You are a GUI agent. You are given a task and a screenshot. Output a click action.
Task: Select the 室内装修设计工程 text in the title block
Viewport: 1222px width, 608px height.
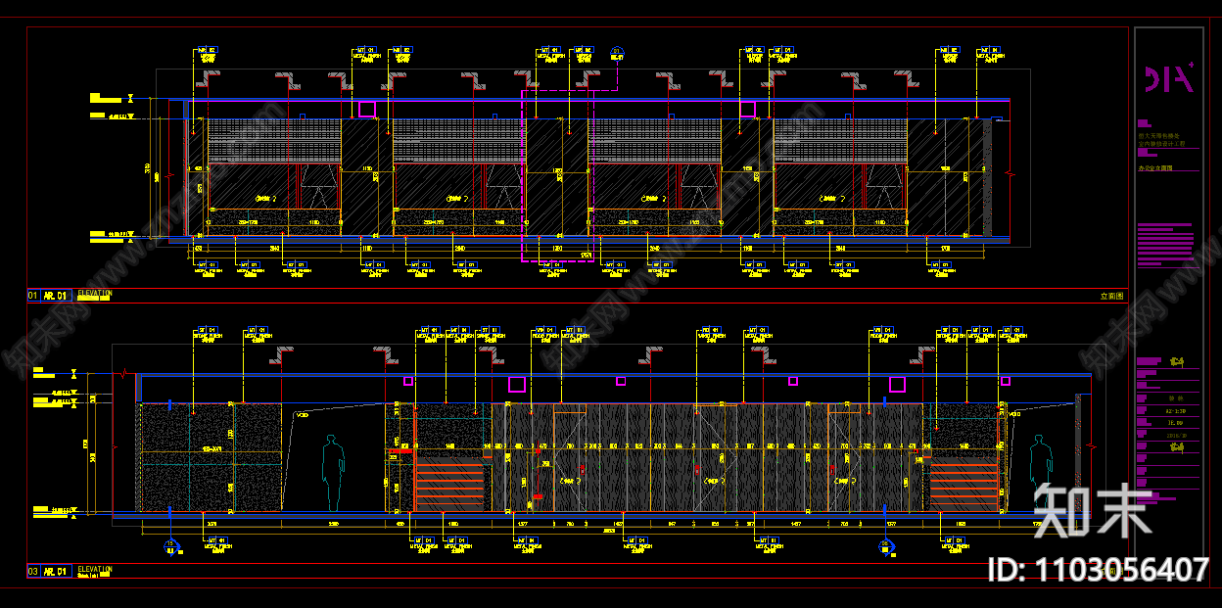[1161, 144]
